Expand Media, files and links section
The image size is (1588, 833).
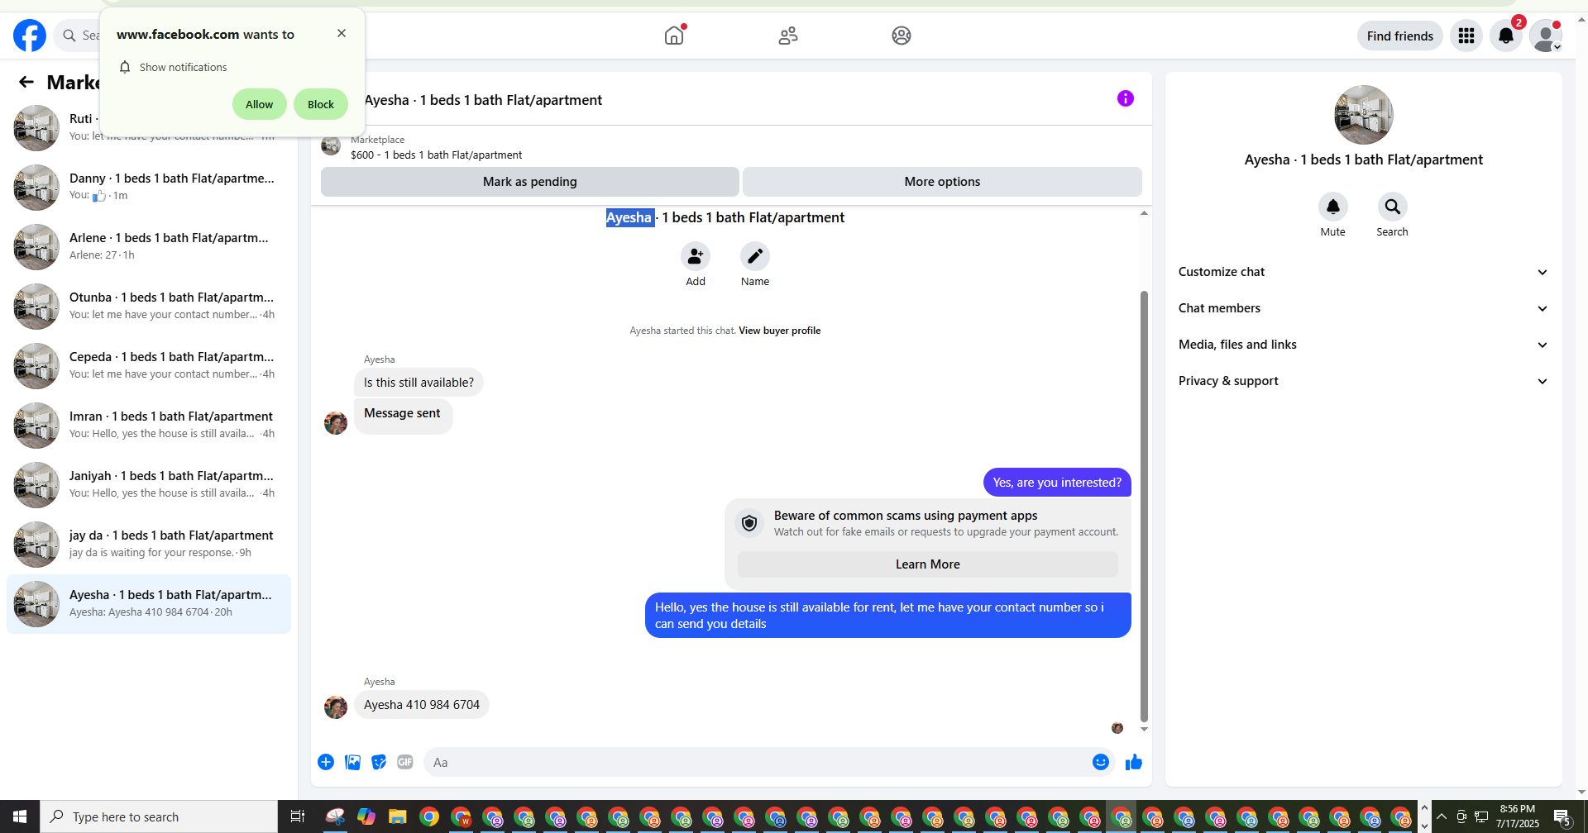[x=1364, y=345]
